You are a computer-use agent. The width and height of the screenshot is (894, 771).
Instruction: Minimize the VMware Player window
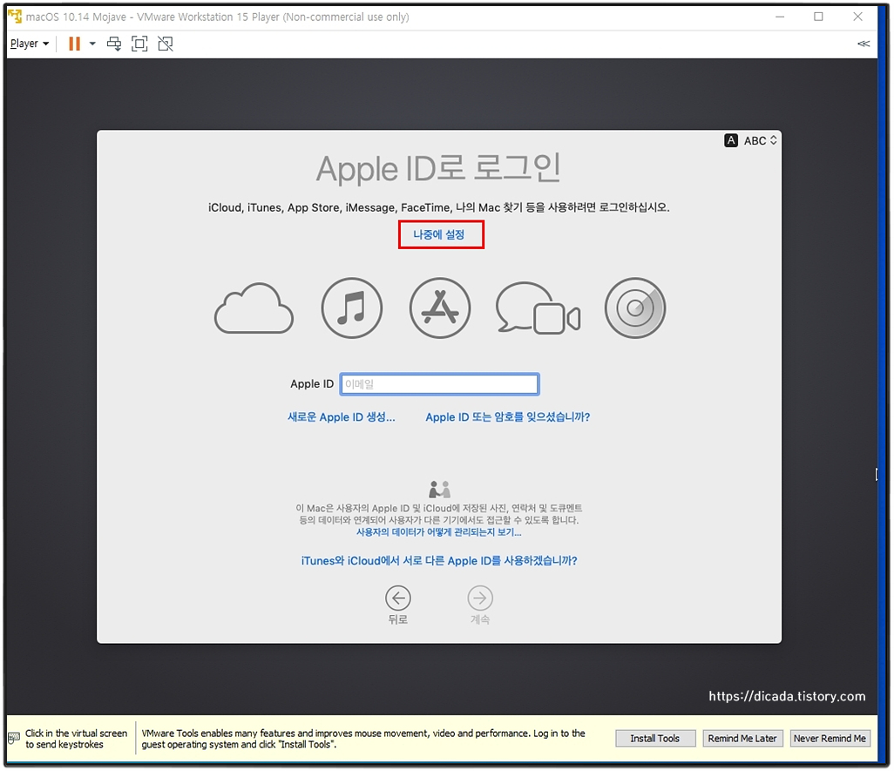pos(780,17)
